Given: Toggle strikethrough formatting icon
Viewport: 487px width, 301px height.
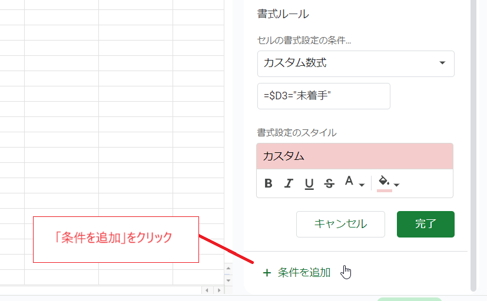Looking at the screenshot, I should (x=329, y=183).
